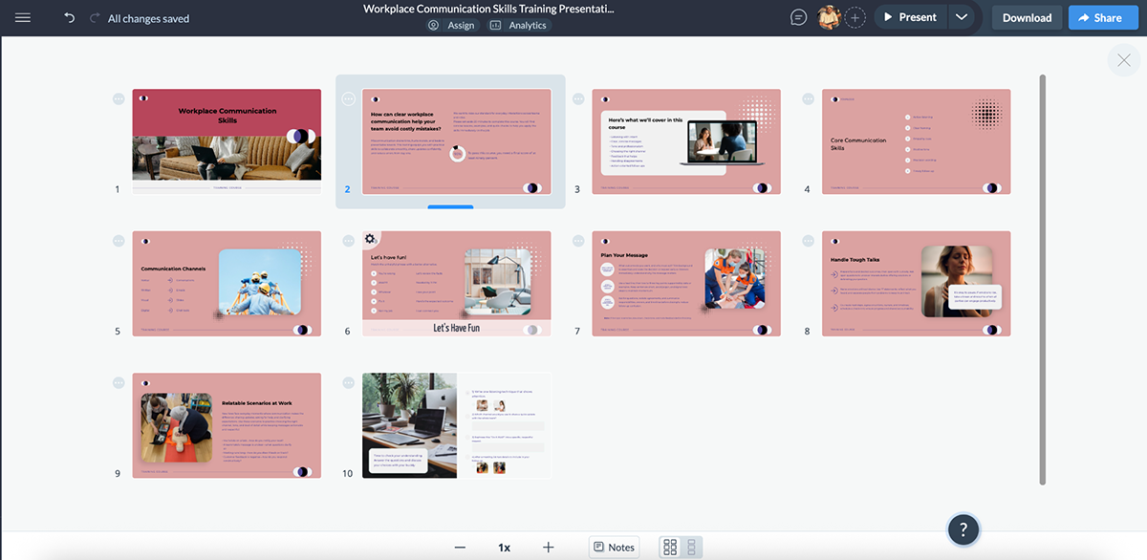This screenshot has width=1147, height=560.
Task: Toggle the Notes panel
Action: tap(614, 546)
